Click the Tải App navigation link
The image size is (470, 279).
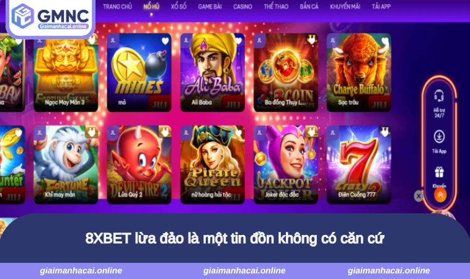[x=381, y=7]
